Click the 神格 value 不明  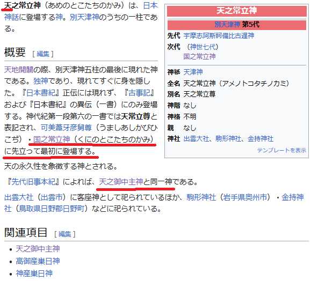pos(190,117)
